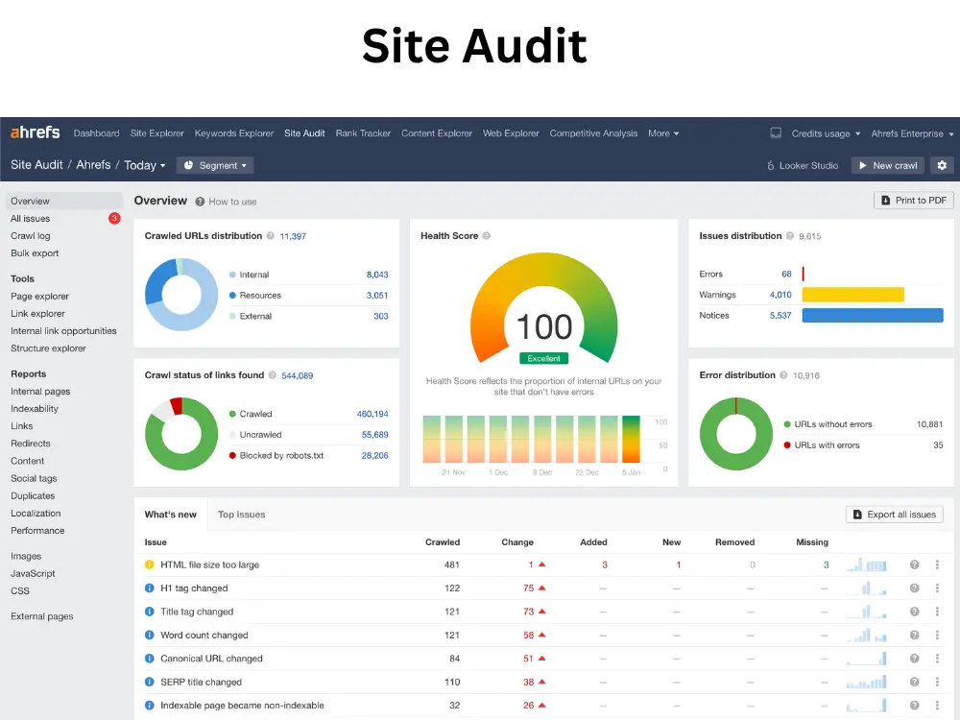
Task: Open Ahrefs Enterprise account dropdown
Action: pyautogui.click(x=912, y=133)
